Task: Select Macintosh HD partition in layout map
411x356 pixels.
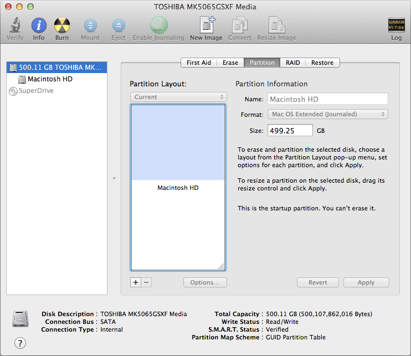Action: coord(178,187)
